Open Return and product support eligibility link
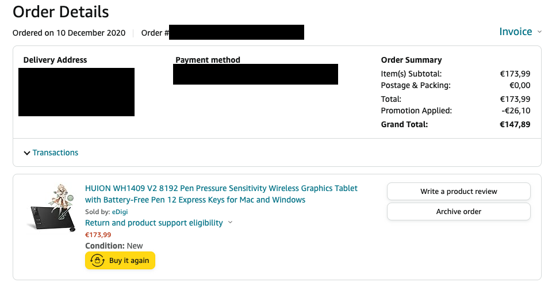Screen dimensions: 552x286 [154, 223]
